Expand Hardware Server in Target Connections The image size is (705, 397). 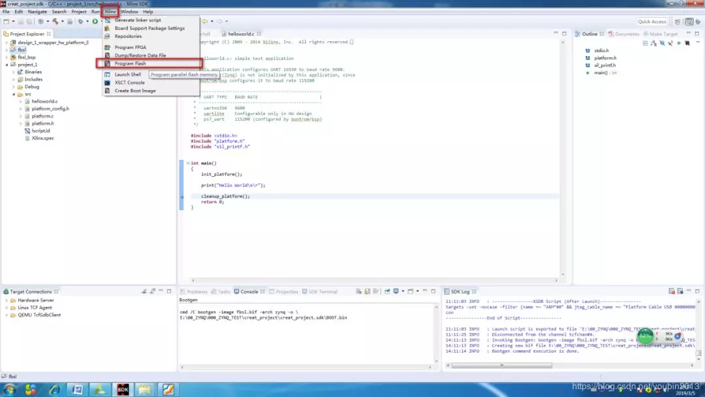click(x=7, y=300)
